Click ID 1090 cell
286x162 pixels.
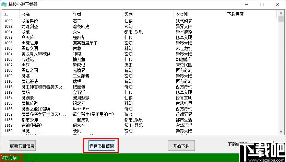8,21
